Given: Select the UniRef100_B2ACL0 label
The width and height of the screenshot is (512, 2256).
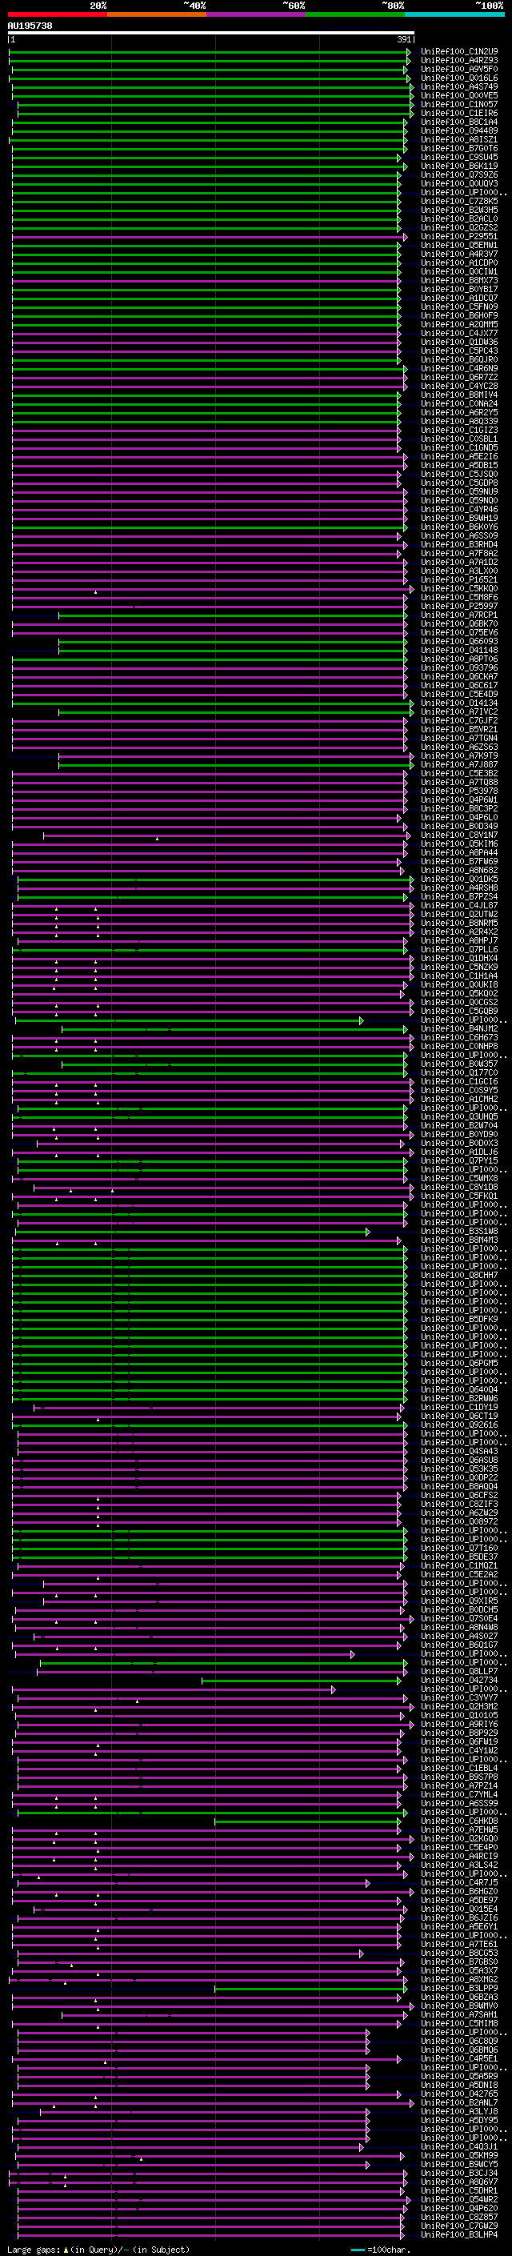Looking at the screenshot, I should click(459, 218).
